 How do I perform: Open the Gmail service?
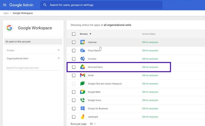91,75
